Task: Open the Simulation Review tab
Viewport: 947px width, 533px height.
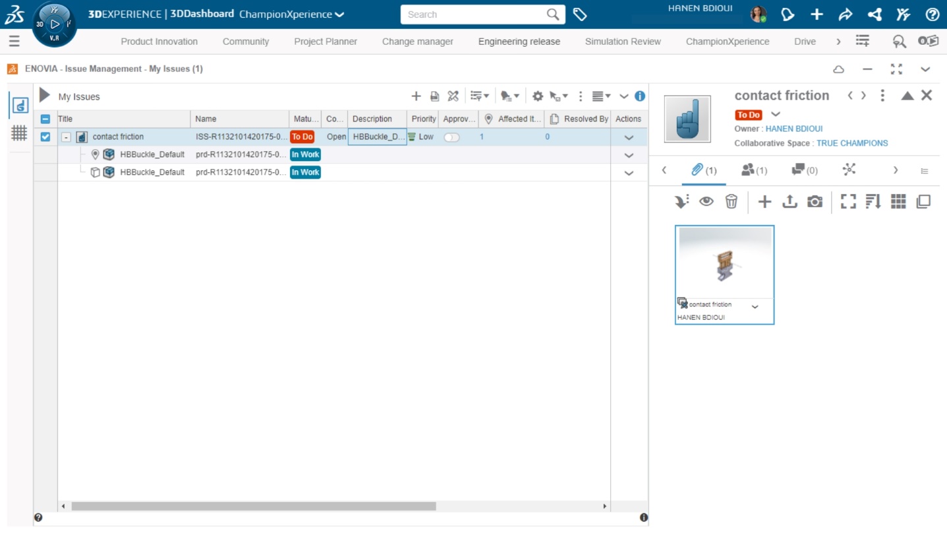Action: [623, 42]
